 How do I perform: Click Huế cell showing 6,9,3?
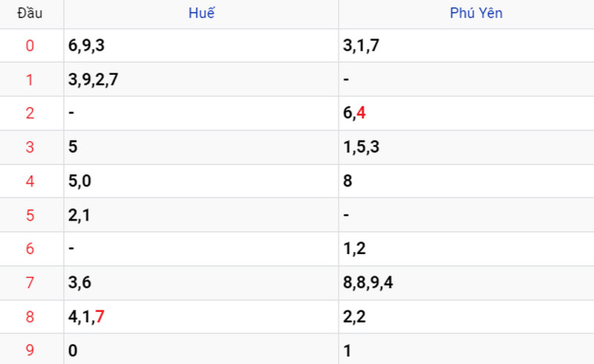[201, 45]
